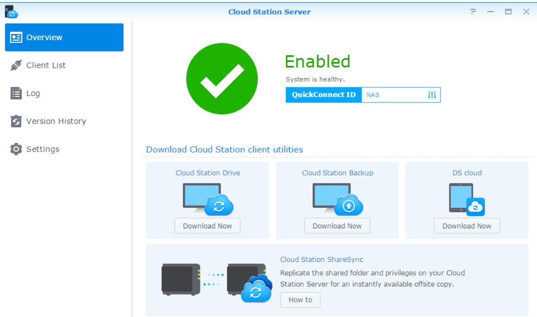This screenshot has height=317, width=537.
Task: Click the DS cloud title
Action: click(467, 173)
